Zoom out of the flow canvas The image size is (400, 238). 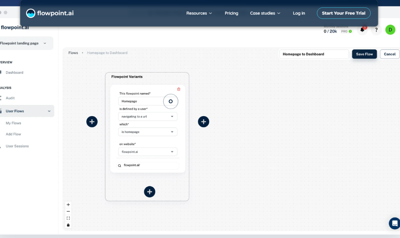pyautogui.click(x=68, y=211)
